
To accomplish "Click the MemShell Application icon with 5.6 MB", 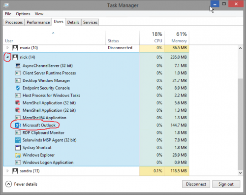I will tap(18, 103).
